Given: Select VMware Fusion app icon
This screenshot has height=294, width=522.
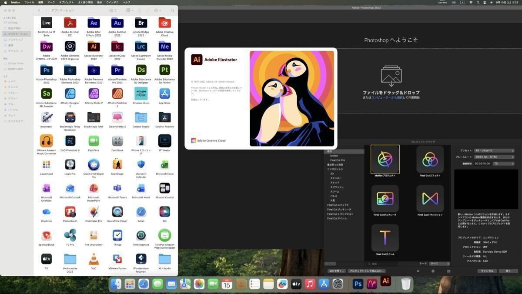Looking at the screenshot, I should click(117, 259).
